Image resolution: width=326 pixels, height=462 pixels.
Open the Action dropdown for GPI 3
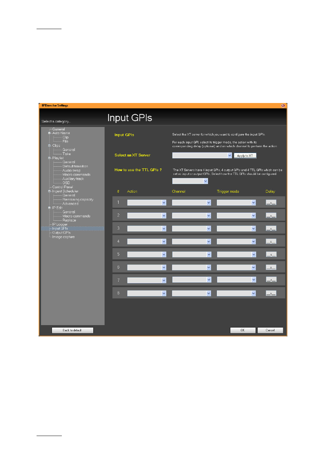147,229
